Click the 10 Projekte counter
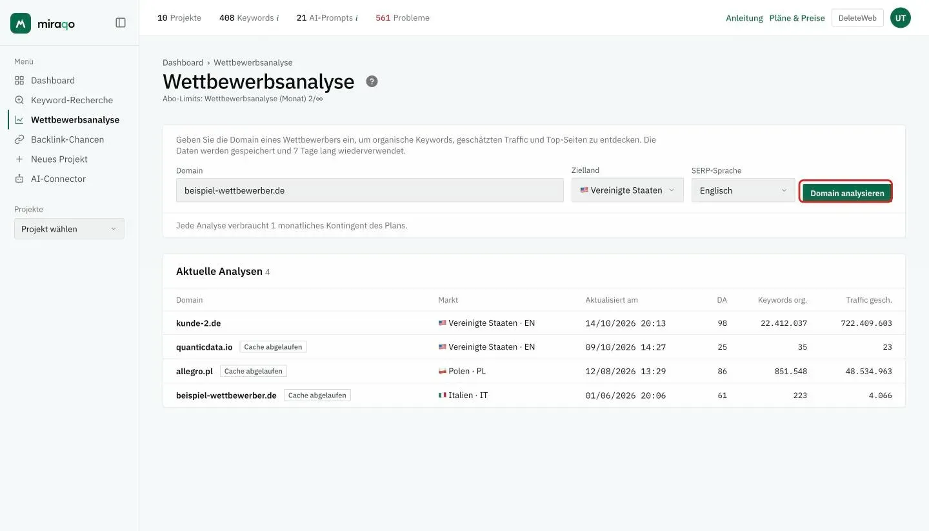929x531 pixels. coord(179,18)
